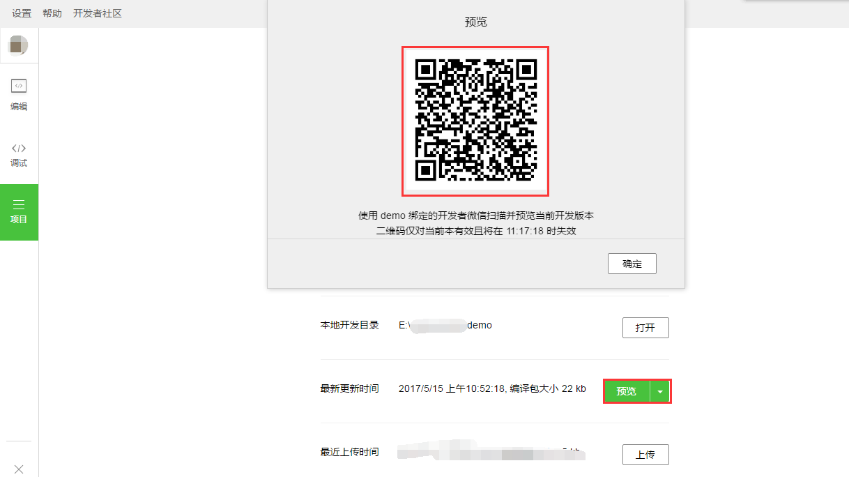Click the 2017/5/15 update timestamp text
Screen dimensions: 849x477
453,388
